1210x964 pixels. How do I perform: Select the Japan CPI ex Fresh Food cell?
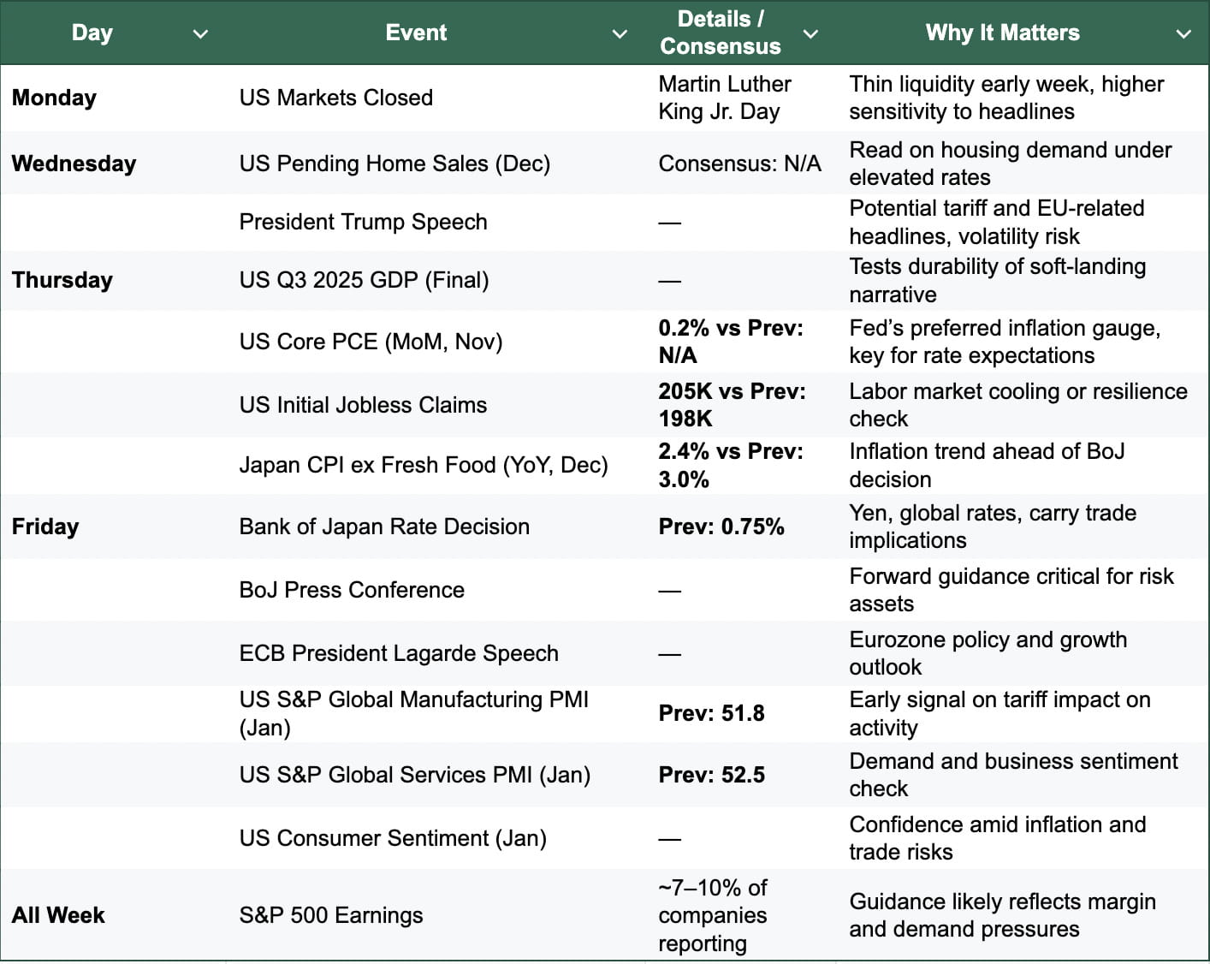424,465
